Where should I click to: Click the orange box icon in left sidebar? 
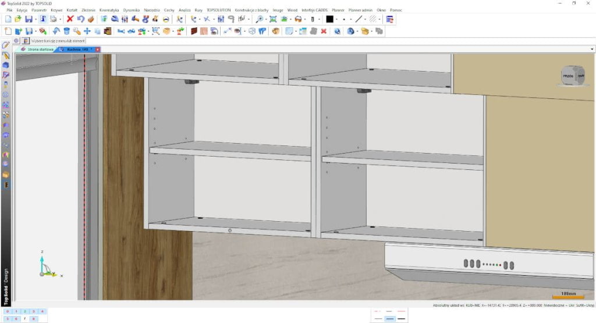[x=6, y=175]
